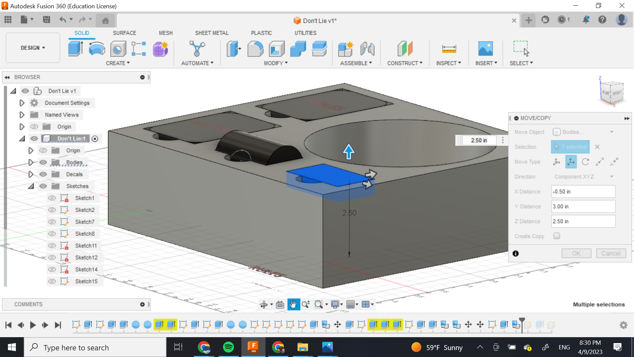Show hidden Sketch7 using eye icon
The height and width of the screenshot is (357, 634).
click(x=52, y=222)
